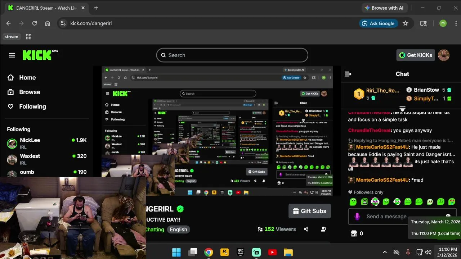This screenshot has height=259, width=461.
Task: Open the Kick hamburger sidebar menu
Action: [x=12, y=55]
